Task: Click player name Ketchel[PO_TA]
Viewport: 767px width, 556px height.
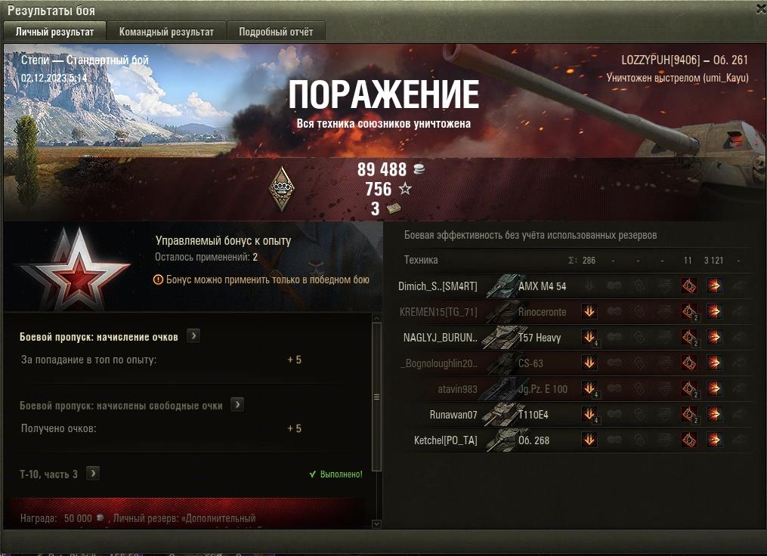Action: click(446, 440)
